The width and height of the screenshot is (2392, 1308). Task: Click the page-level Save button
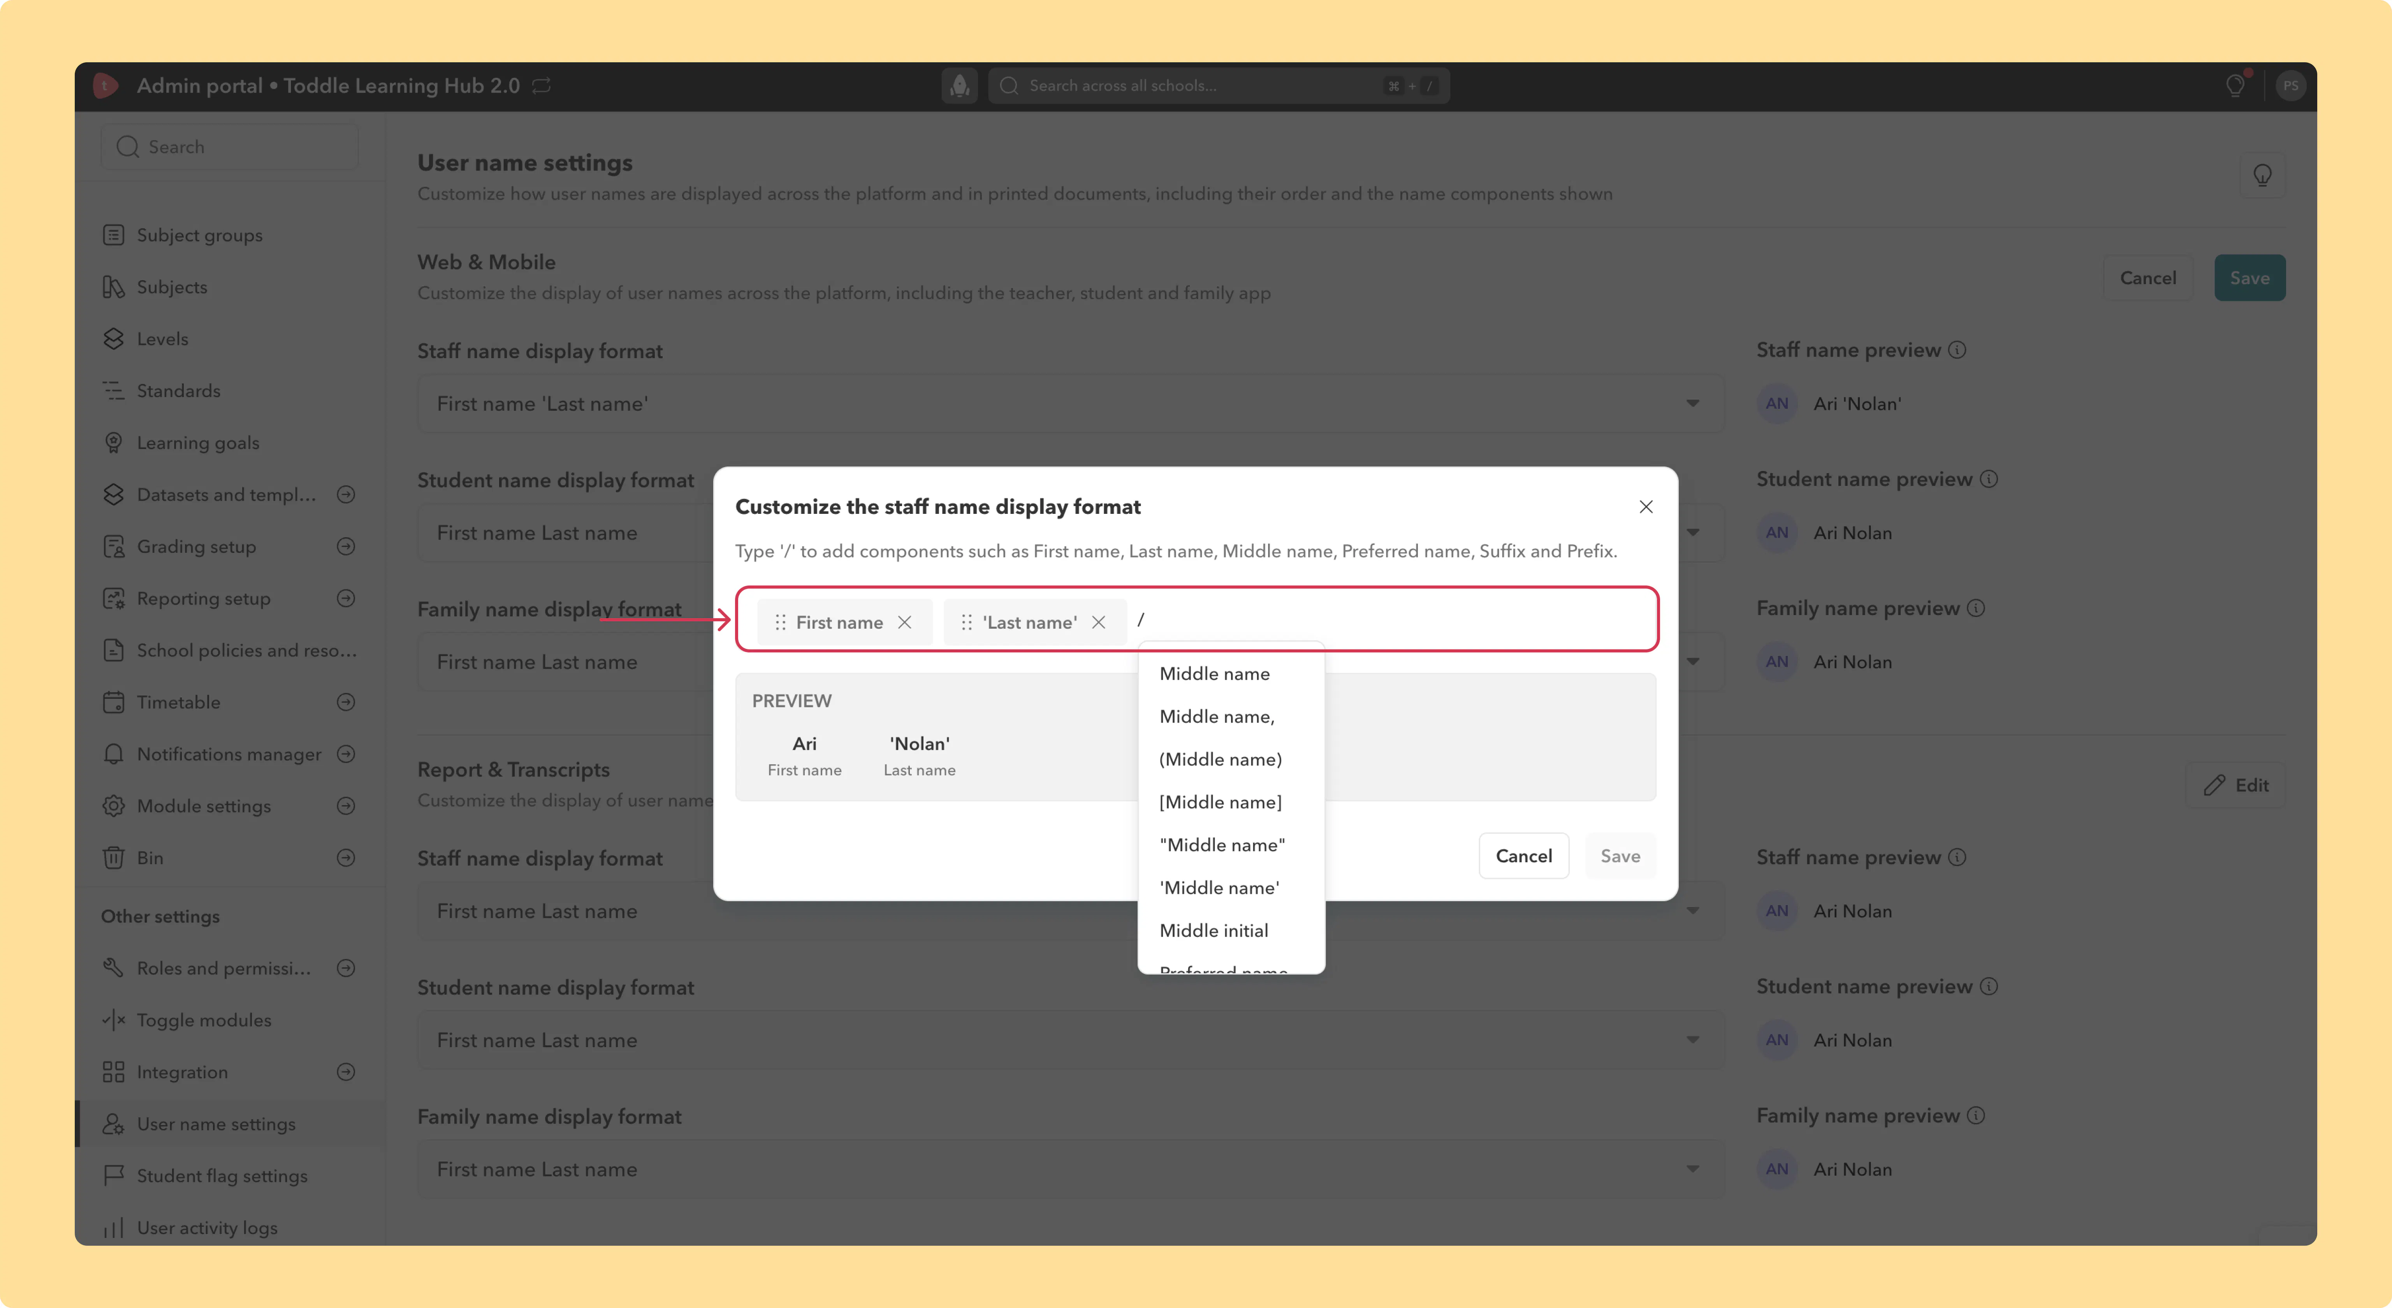click(x=2249, y=278)
